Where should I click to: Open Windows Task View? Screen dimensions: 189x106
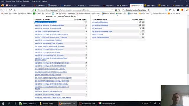[14, 103]
